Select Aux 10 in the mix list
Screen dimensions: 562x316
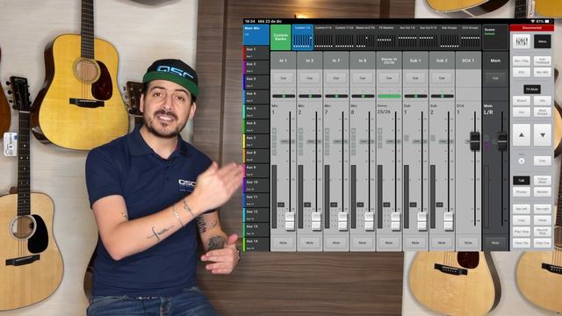pos(256,185)
